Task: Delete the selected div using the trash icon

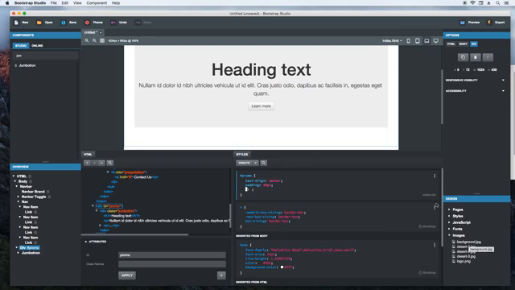Action: tap(476, 57)
